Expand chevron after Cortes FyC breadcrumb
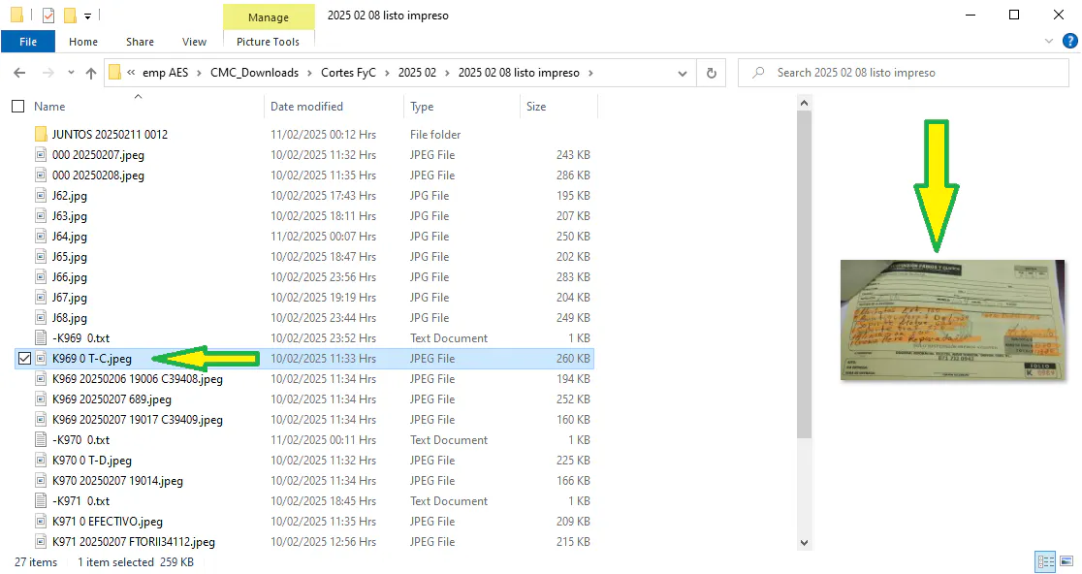The image size is (1082, 574). point(387,73)
